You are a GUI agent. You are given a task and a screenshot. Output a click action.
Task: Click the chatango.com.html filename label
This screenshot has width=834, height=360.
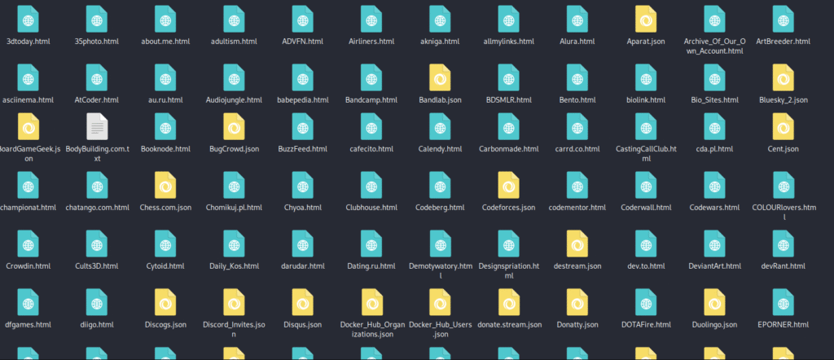pyautogui.click(x=97, y=208)
